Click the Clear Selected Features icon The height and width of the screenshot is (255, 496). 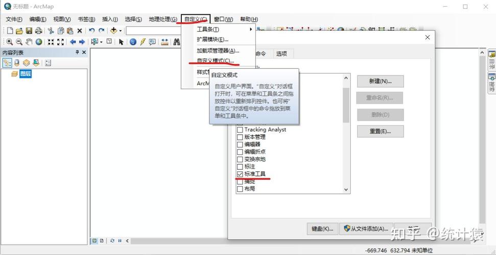point(109,41)
